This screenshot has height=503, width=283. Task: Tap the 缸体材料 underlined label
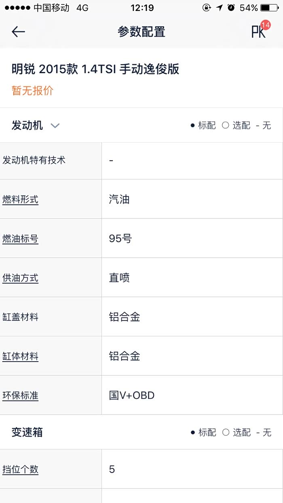tap(21, 356)
